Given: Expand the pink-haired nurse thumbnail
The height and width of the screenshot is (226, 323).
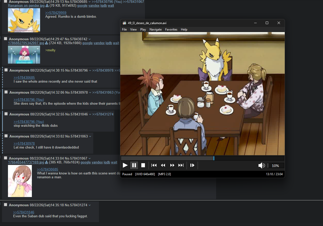Looking at the screenshot, I should (24, 55).
